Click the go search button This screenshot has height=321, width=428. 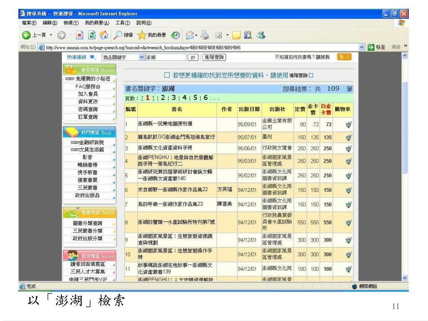pyautogui.click(x=193, y=57)
